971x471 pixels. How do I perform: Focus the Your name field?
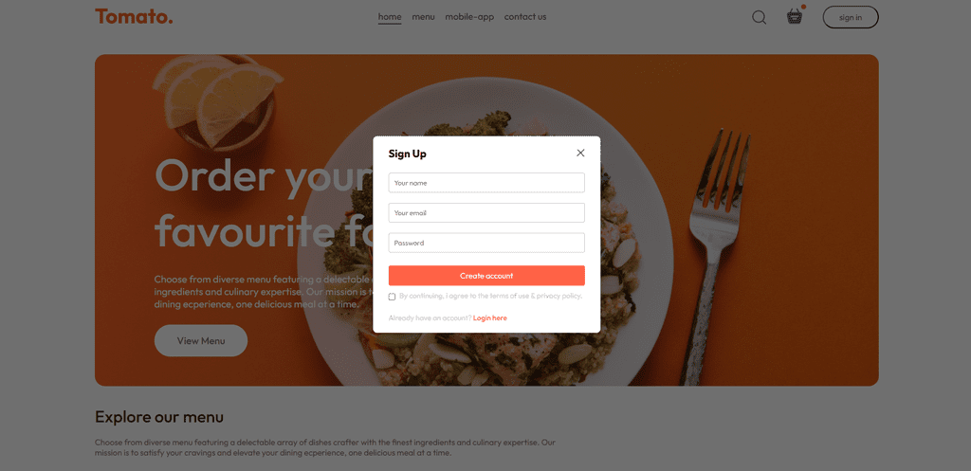coord(486,183)
